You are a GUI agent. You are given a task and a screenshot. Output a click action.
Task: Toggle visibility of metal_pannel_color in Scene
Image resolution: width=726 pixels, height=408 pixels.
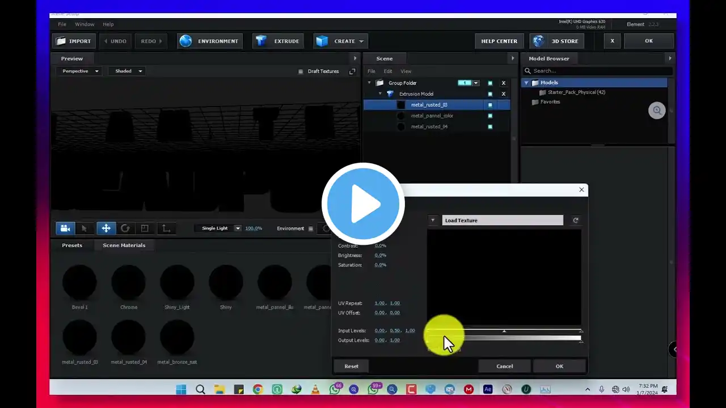tap(490, 116)
